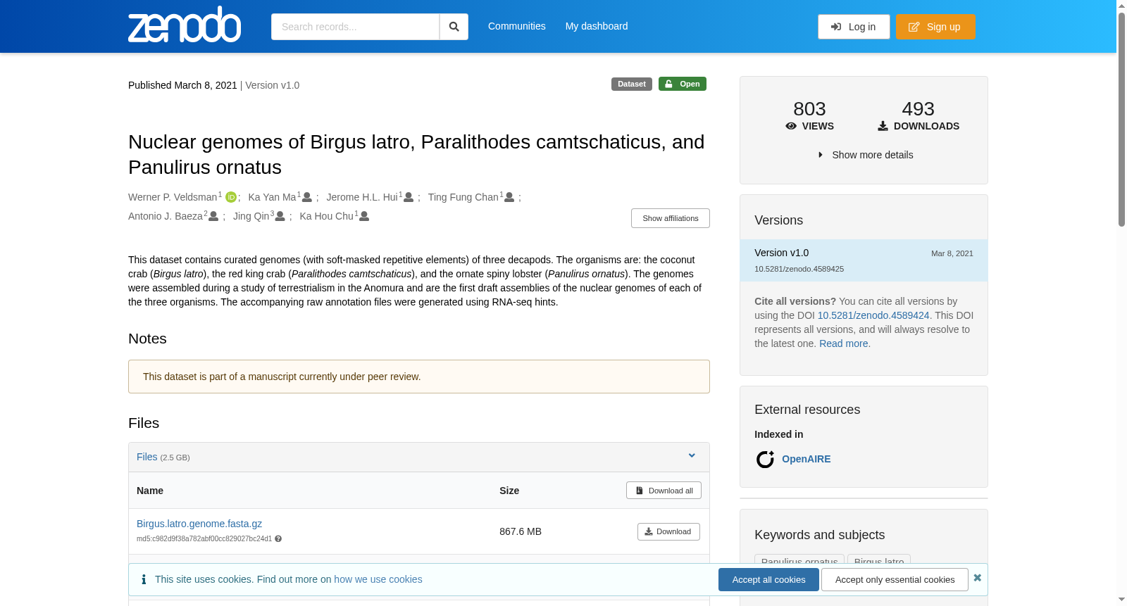Click author name Jerome H.L. Hui
This screenshot has height=606, width=1127.
[362, 197]
